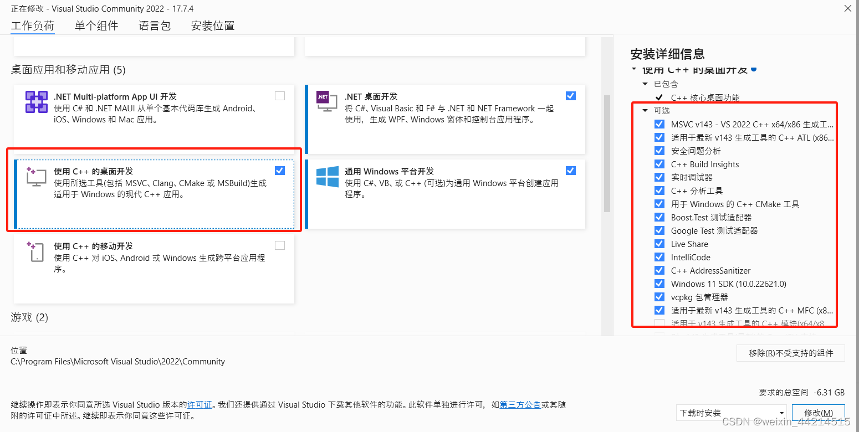Uncheck the C++ Build Insights option
Viewport: 859px width, 432px height.
[x=659, y=164]
